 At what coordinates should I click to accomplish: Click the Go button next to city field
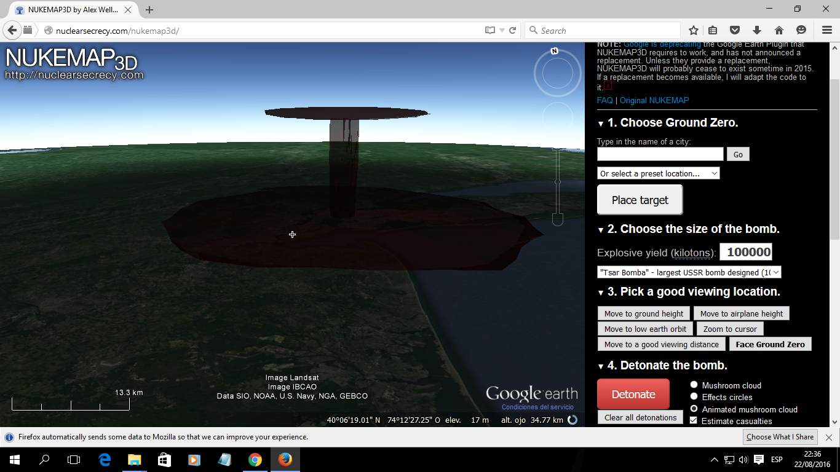pos(738,154)
